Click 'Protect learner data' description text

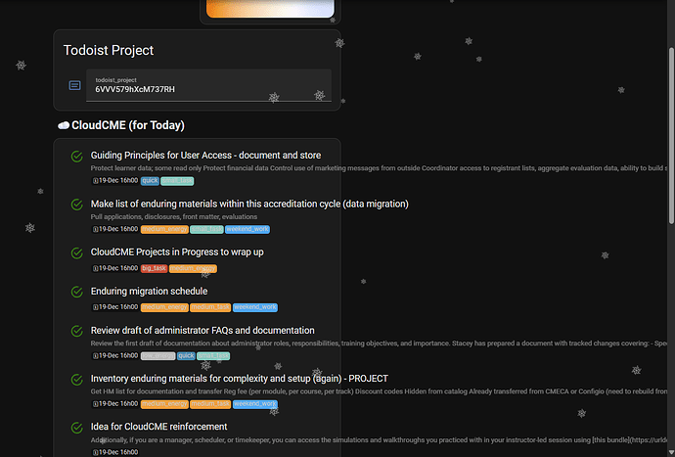pyautogui.click(x=379, y=168)
